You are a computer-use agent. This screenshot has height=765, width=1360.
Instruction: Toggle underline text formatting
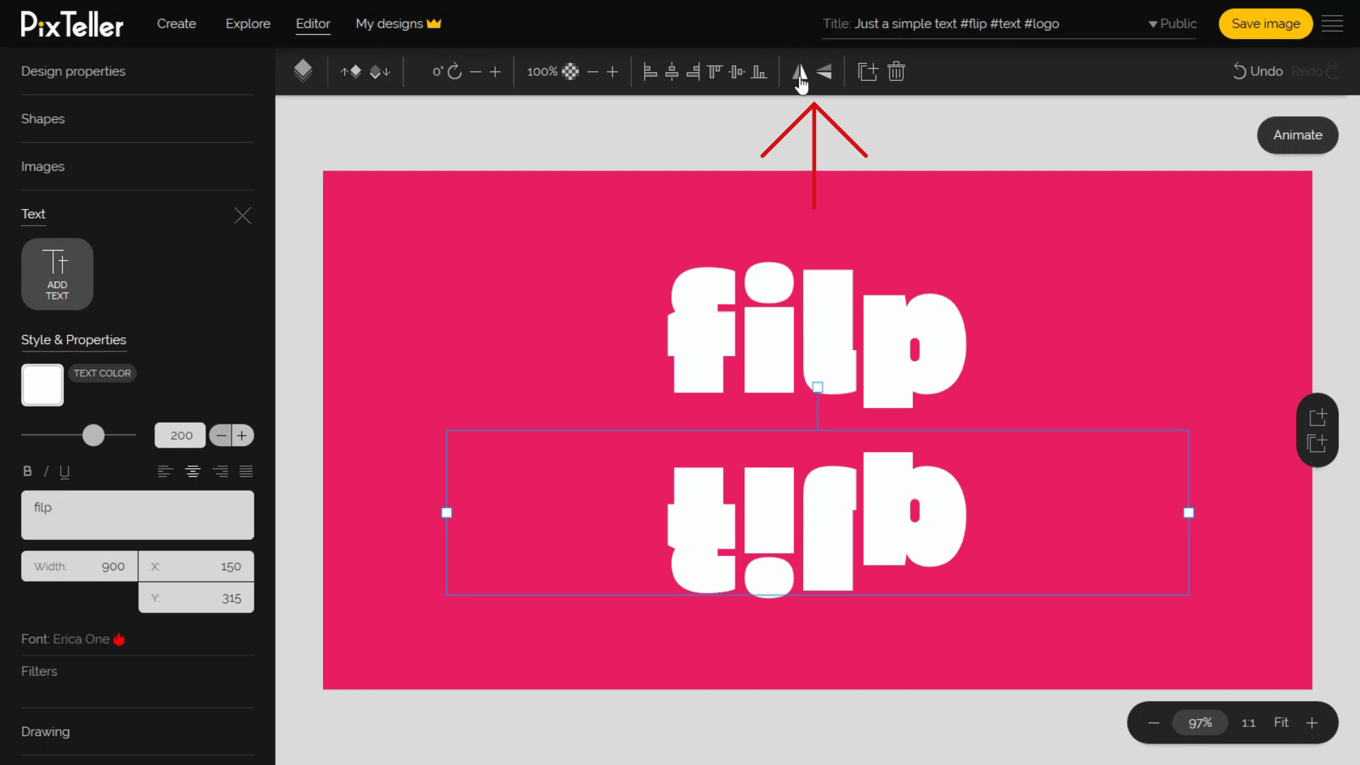click(x=64, y=472)
